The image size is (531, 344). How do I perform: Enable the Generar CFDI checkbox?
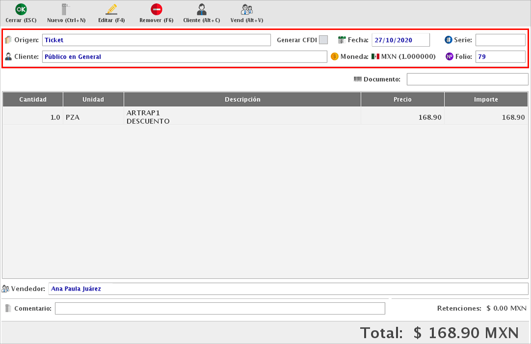coord(323,40)
